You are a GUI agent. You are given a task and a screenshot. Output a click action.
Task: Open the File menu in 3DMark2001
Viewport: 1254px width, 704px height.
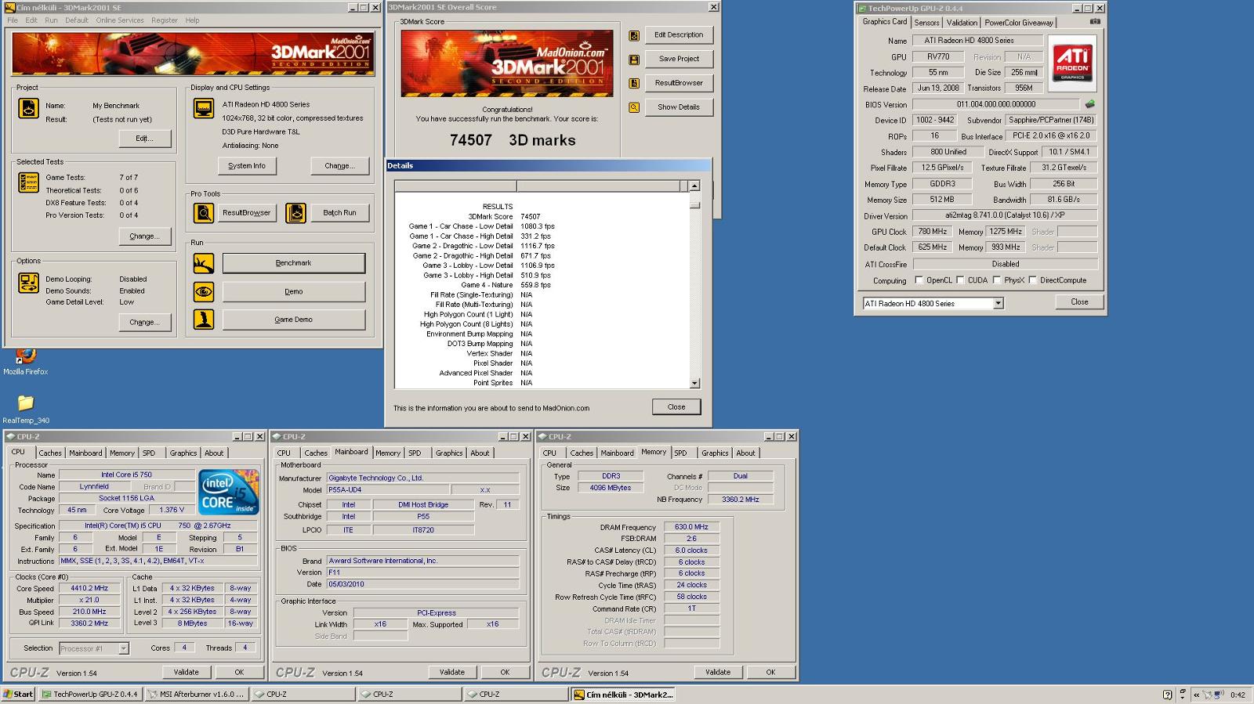[x=13, y=20]
